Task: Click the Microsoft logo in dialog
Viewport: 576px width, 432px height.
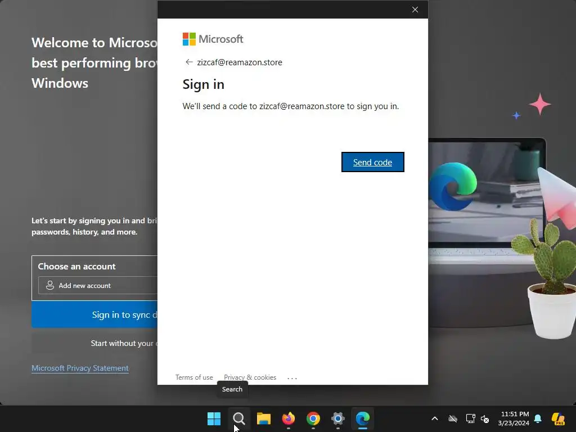Action: click(x=213, y=39)
